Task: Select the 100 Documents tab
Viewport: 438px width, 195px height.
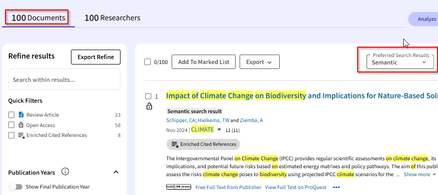Action: 38,18
